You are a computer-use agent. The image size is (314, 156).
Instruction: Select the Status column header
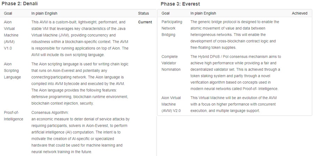pyautogui.click(x=143, y=13)
